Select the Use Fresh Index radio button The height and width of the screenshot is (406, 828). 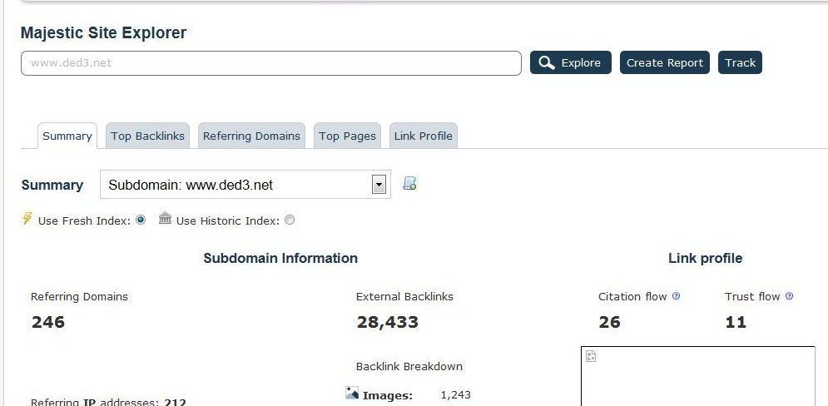point(141,220)
